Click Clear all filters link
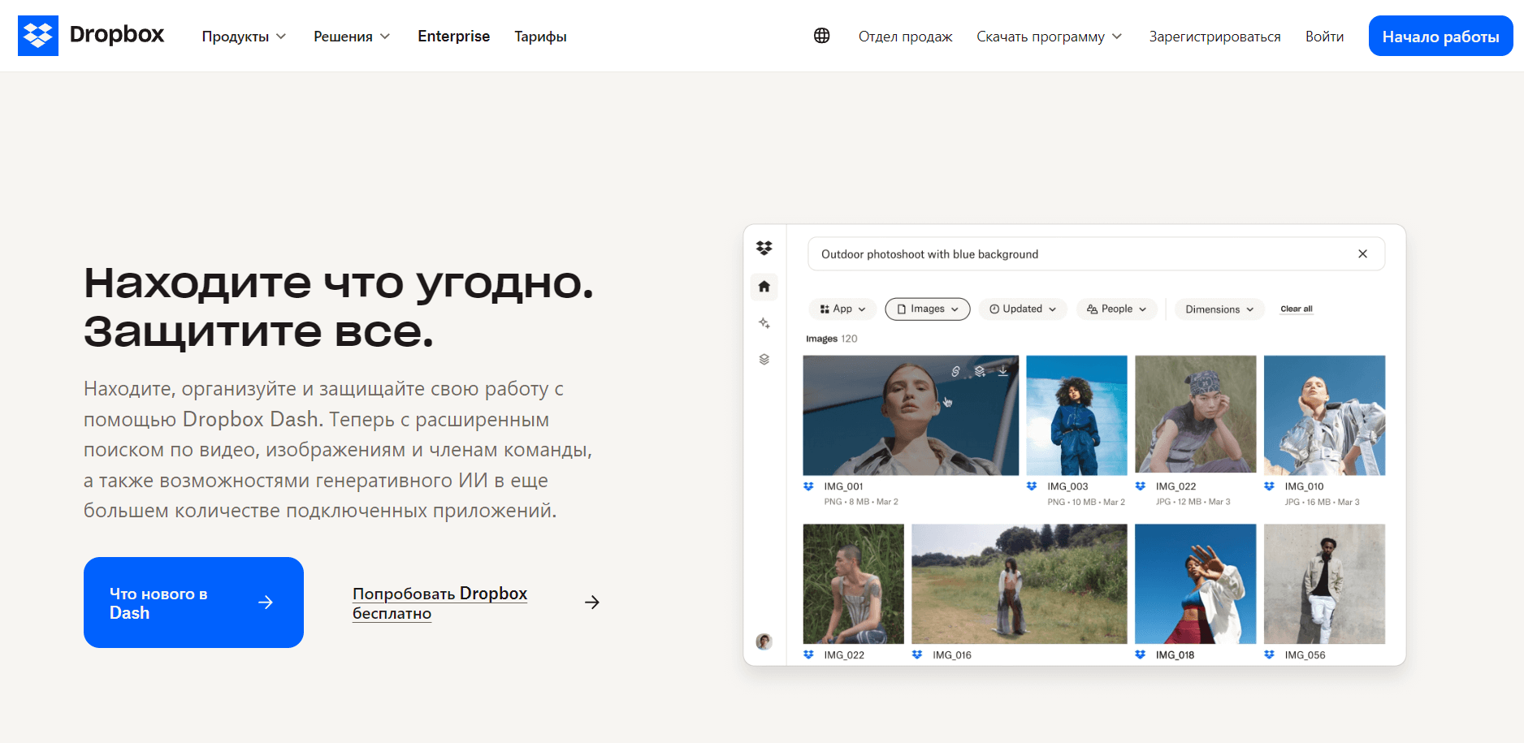The height and width of the screenshot is (743, 1524). (1297, 309)
